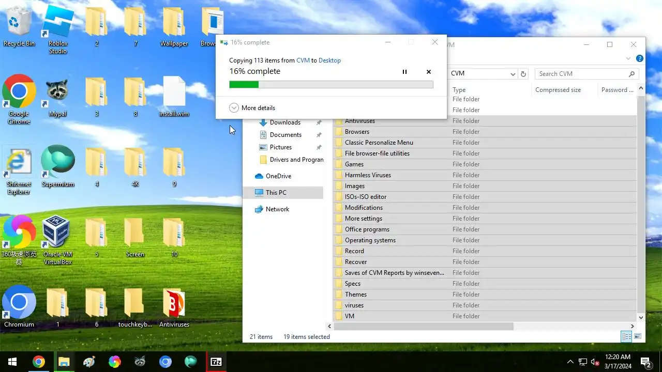Open Supermium from the taskbar
This screenshot has height=372, width=662.
(x=191, y=362)
